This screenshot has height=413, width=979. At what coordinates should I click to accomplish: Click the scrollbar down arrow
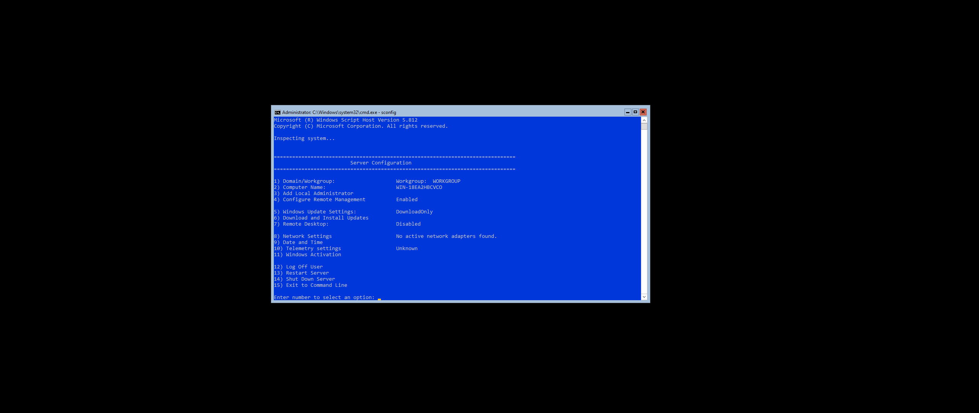[x=644, y=297]
